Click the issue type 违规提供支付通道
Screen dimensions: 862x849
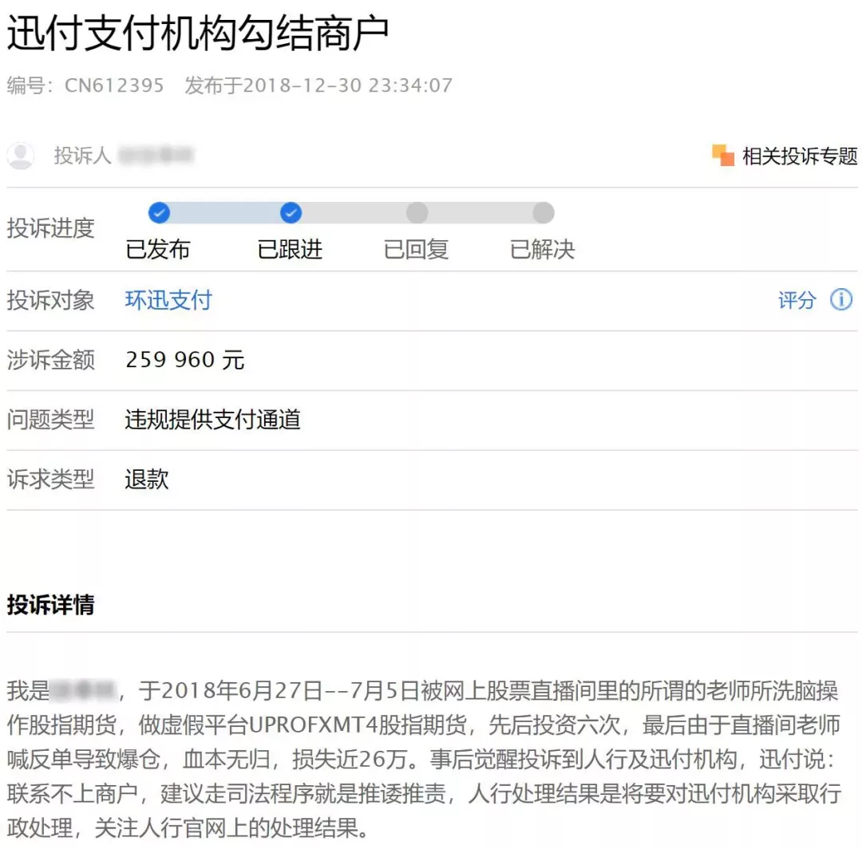pyautogui.click(x=212, y=420)
